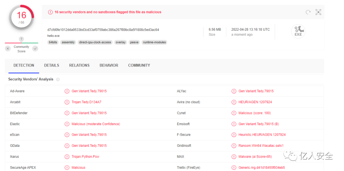
Task: Click the alert icon in Arcabit row
Action: point(67,102)
